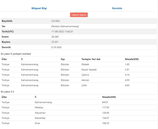Select the Akören settlement row
Viewport: 158px width, 129px height.
pos(86,80)
